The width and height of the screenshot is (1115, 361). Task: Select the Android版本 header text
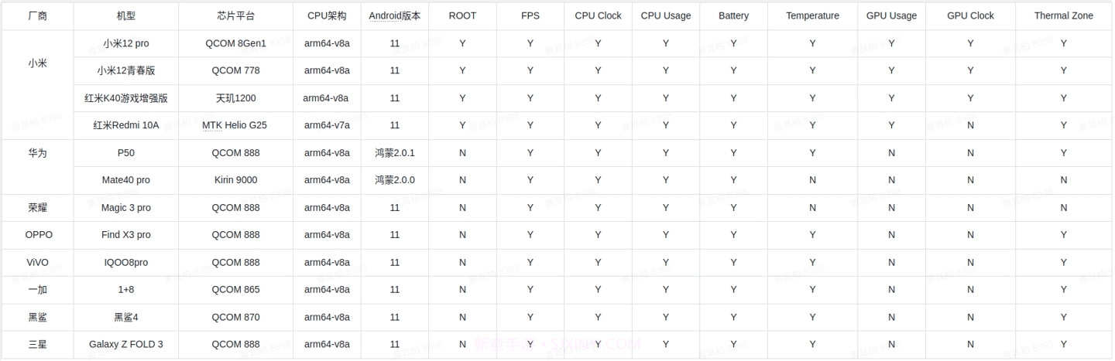[395, 15]
